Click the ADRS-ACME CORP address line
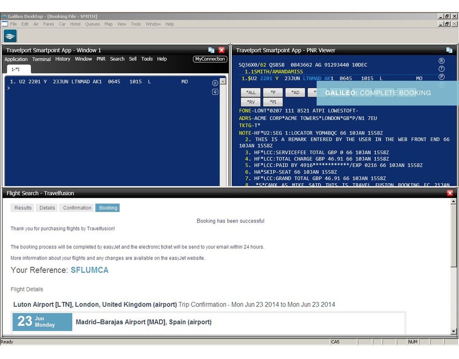 tap(308, 118)
